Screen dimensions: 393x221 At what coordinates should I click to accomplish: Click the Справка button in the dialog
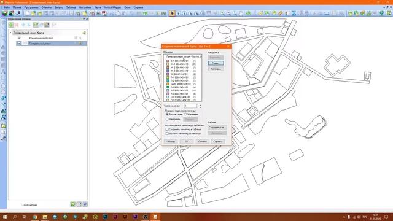tap(218, 142)
